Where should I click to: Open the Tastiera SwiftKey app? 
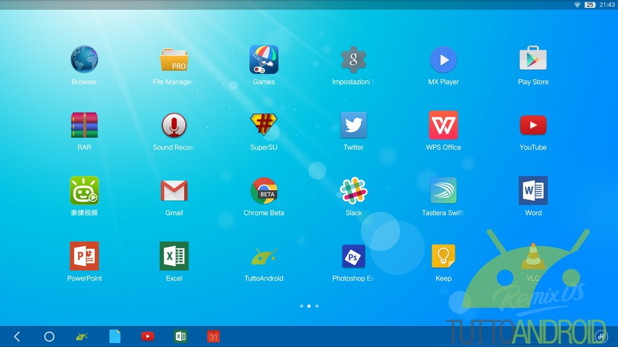click(x=443, y=191)
